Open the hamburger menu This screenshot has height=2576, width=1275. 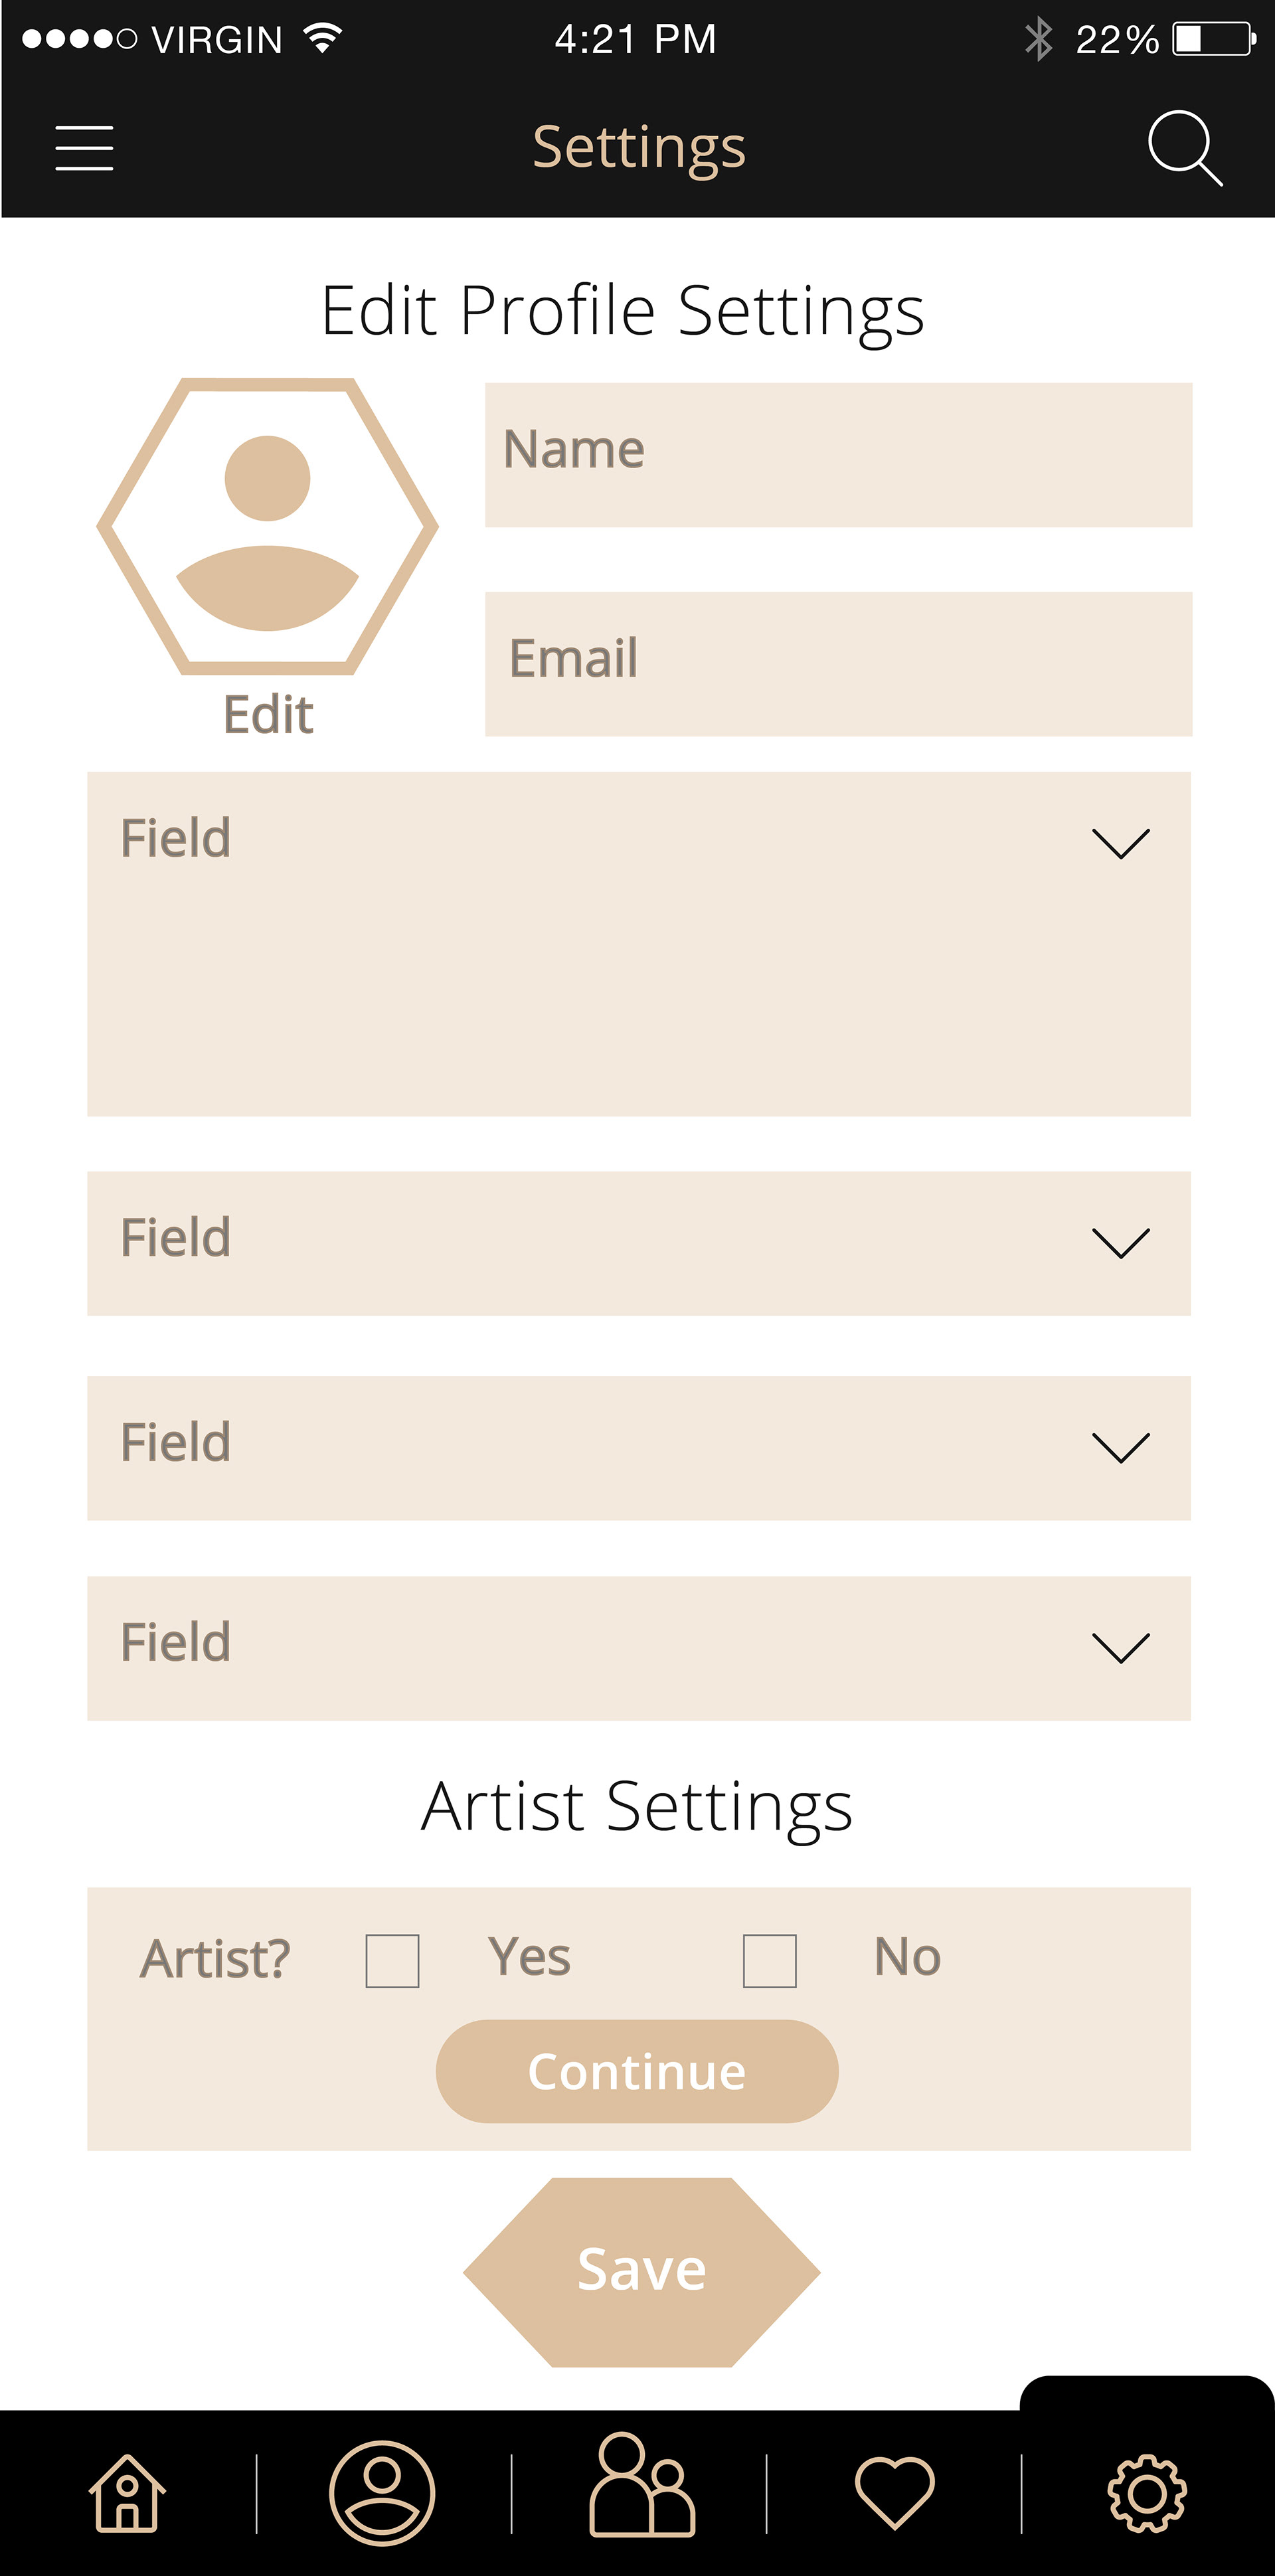[x=84, y=148]
